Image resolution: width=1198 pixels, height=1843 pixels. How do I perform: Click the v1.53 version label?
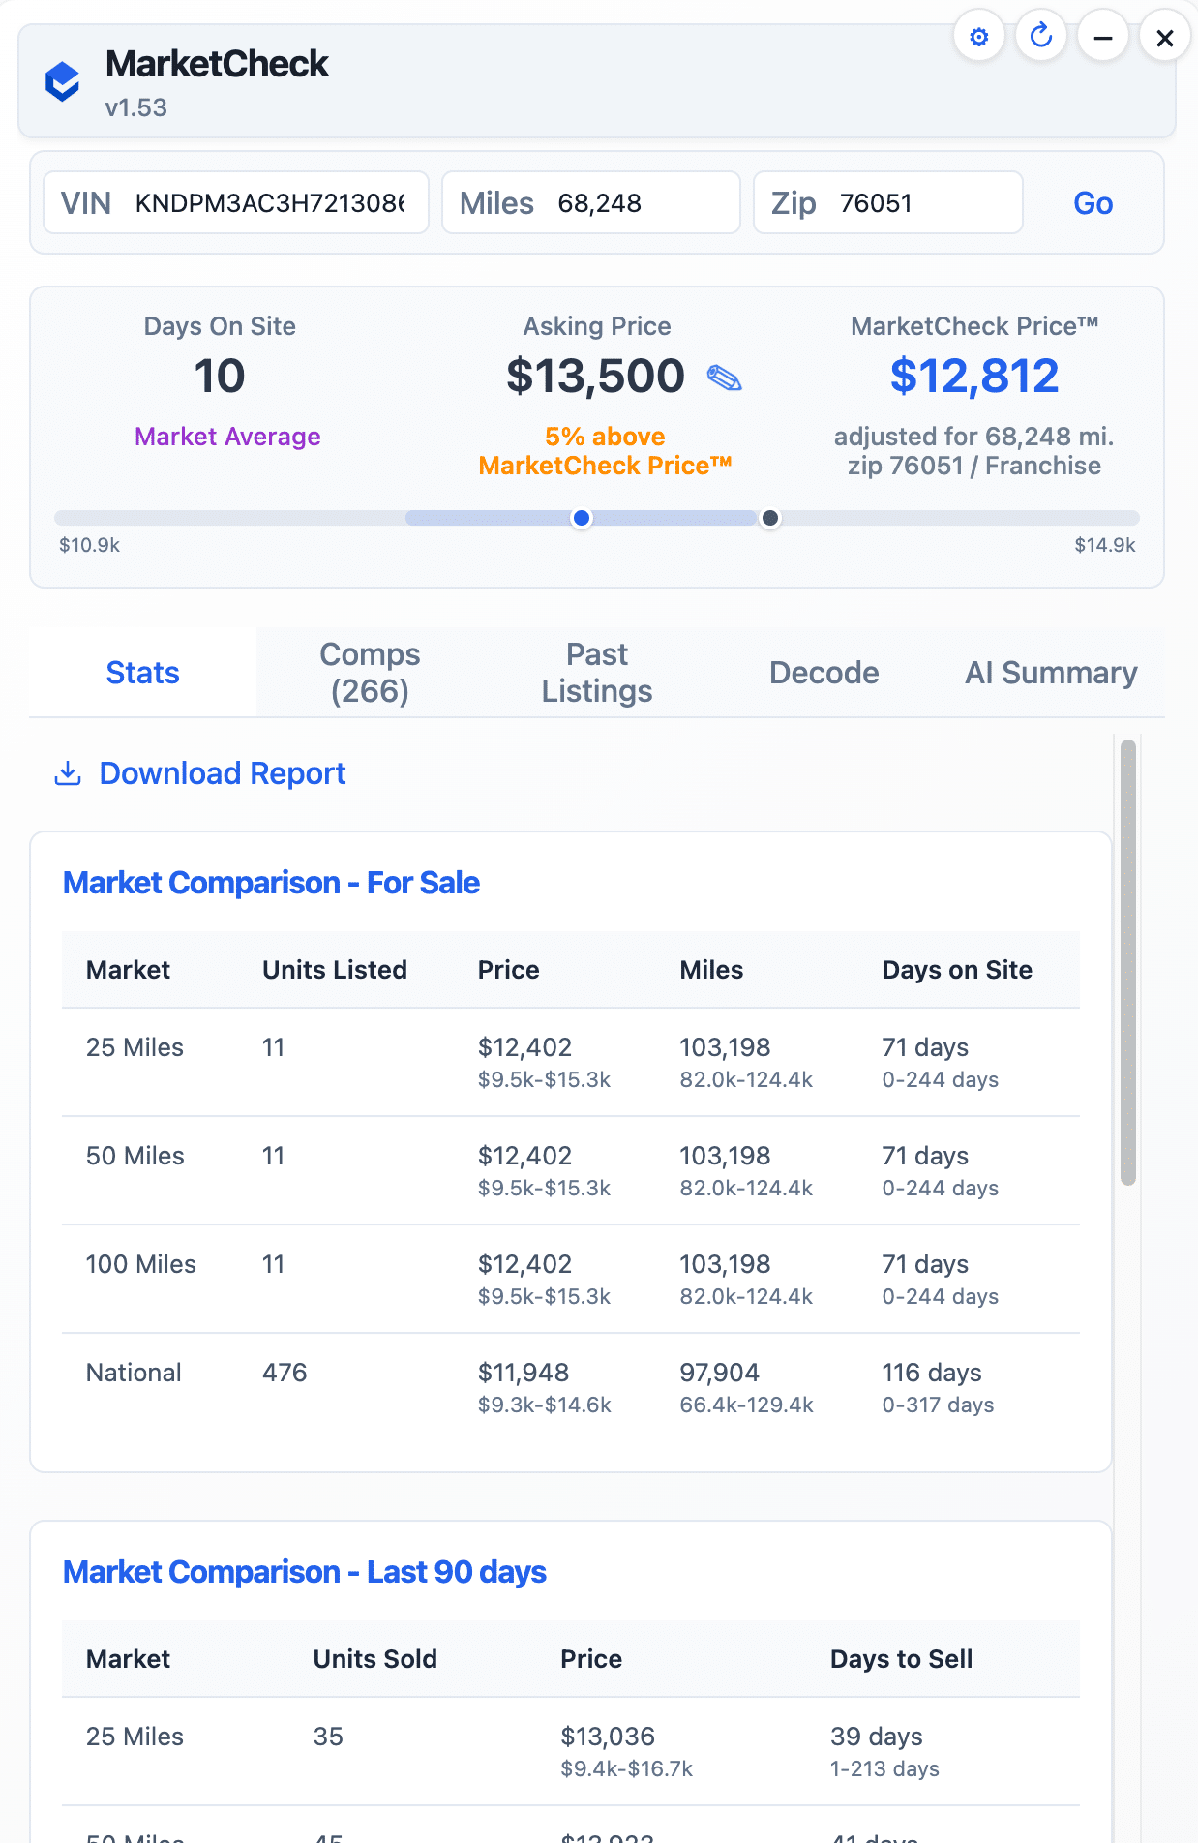click(x=136, y=107)
